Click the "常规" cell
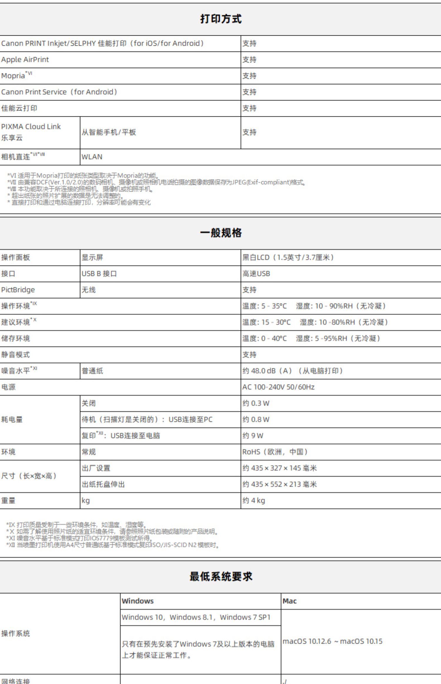Viewport: 441px width, 684px height. 88,452
